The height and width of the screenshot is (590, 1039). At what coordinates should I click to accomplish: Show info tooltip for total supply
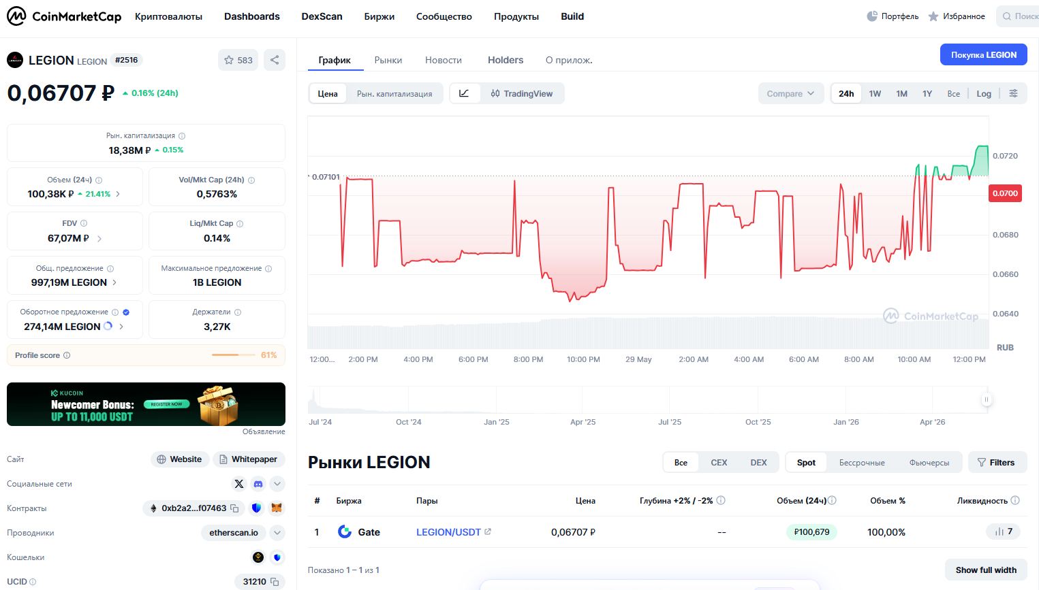click(110, 269)
